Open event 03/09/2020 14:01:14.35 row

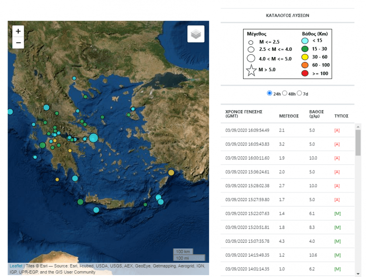tap(287, 269)
